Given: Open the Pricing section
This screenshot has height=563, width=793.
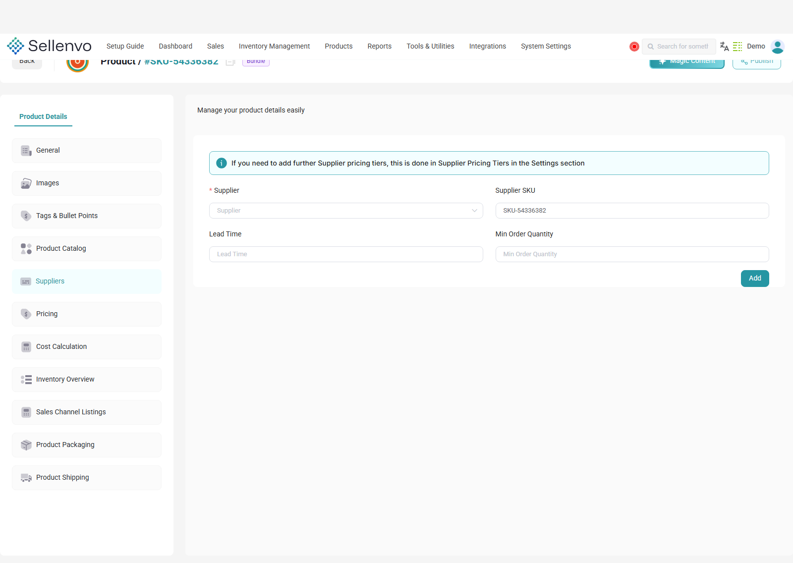Looking at the screenshot, I should (x=87, y=314).
